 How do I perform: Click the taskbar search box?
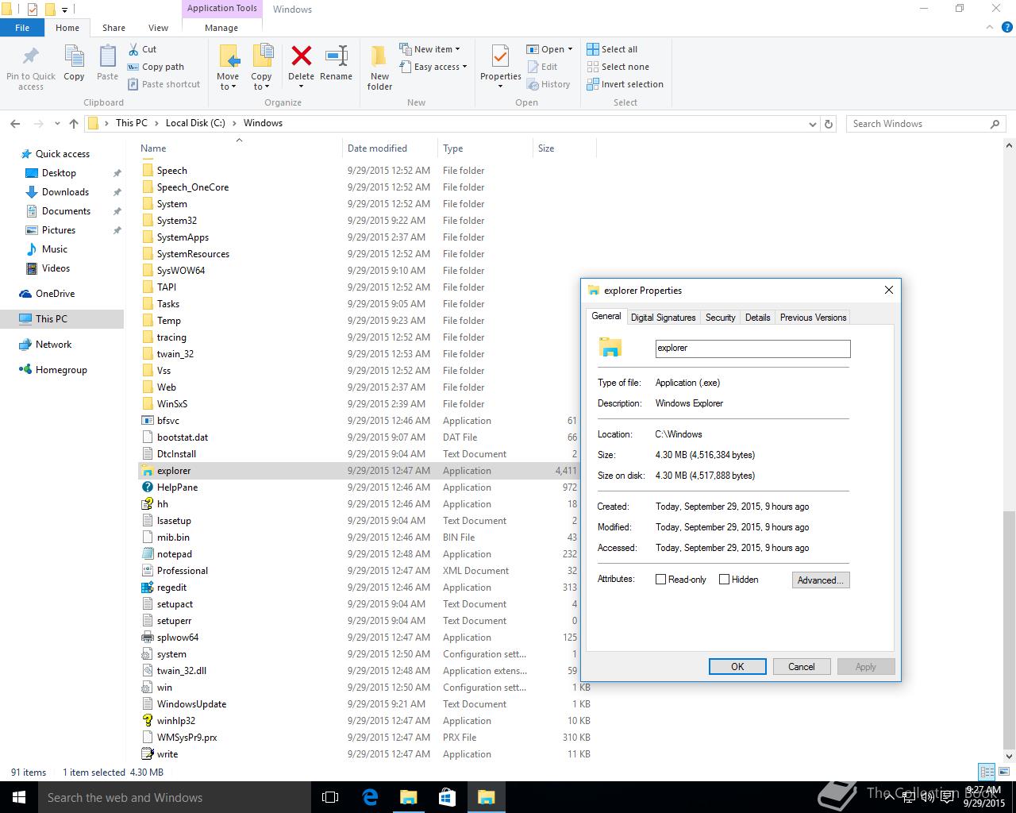pos(175,798)
